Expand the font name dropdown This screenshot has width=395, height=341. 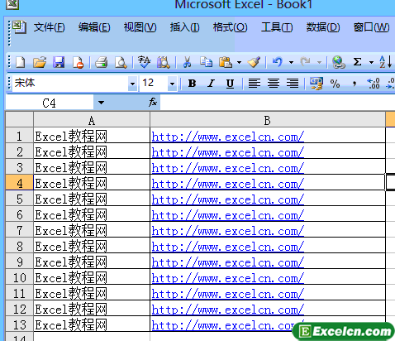pos(132,84)
